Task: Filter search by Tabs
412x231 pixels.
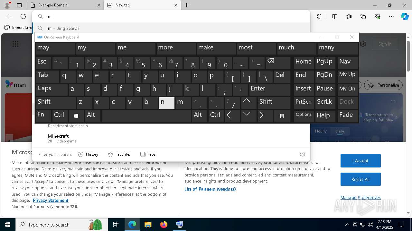Action: coord(148,154)
